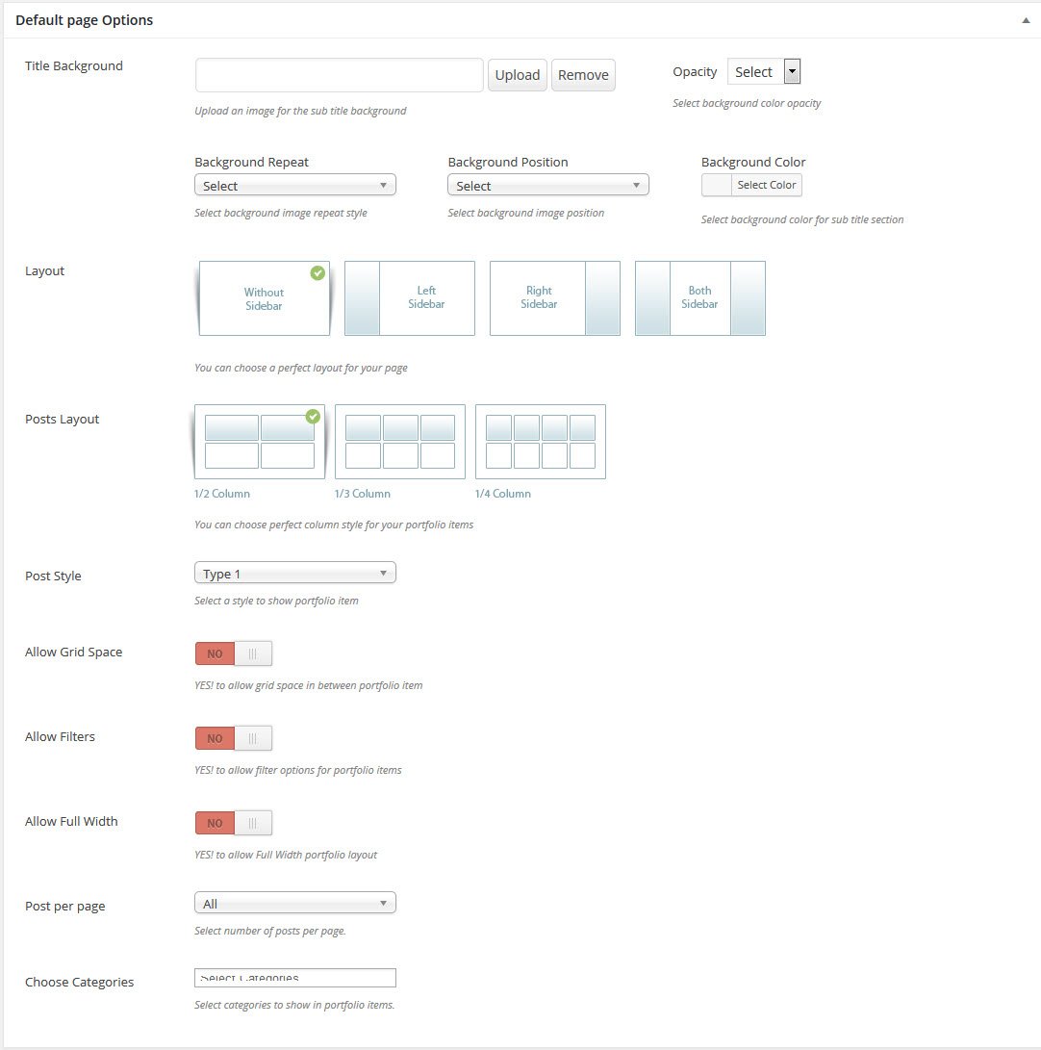Choose the 1/2 Column posts layout
Image resolution: width=1041 pixels, height=1050 pixels.
(260, 442)
